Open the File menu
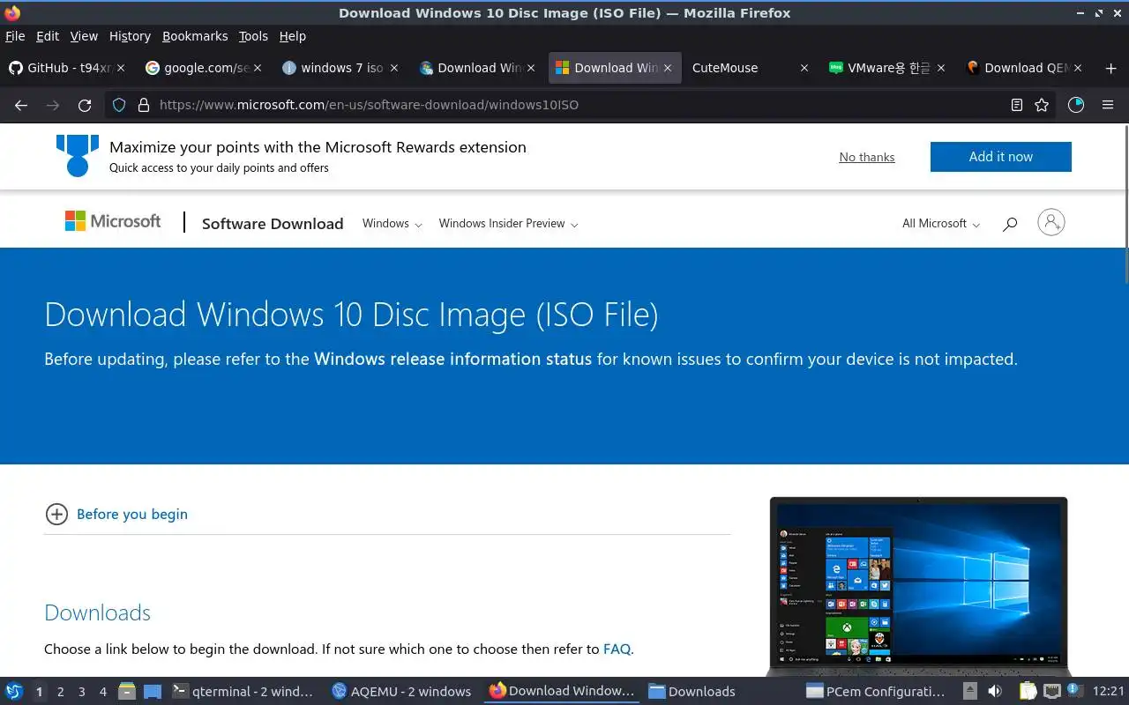The image size is (1129, 705). coord(15,36)
